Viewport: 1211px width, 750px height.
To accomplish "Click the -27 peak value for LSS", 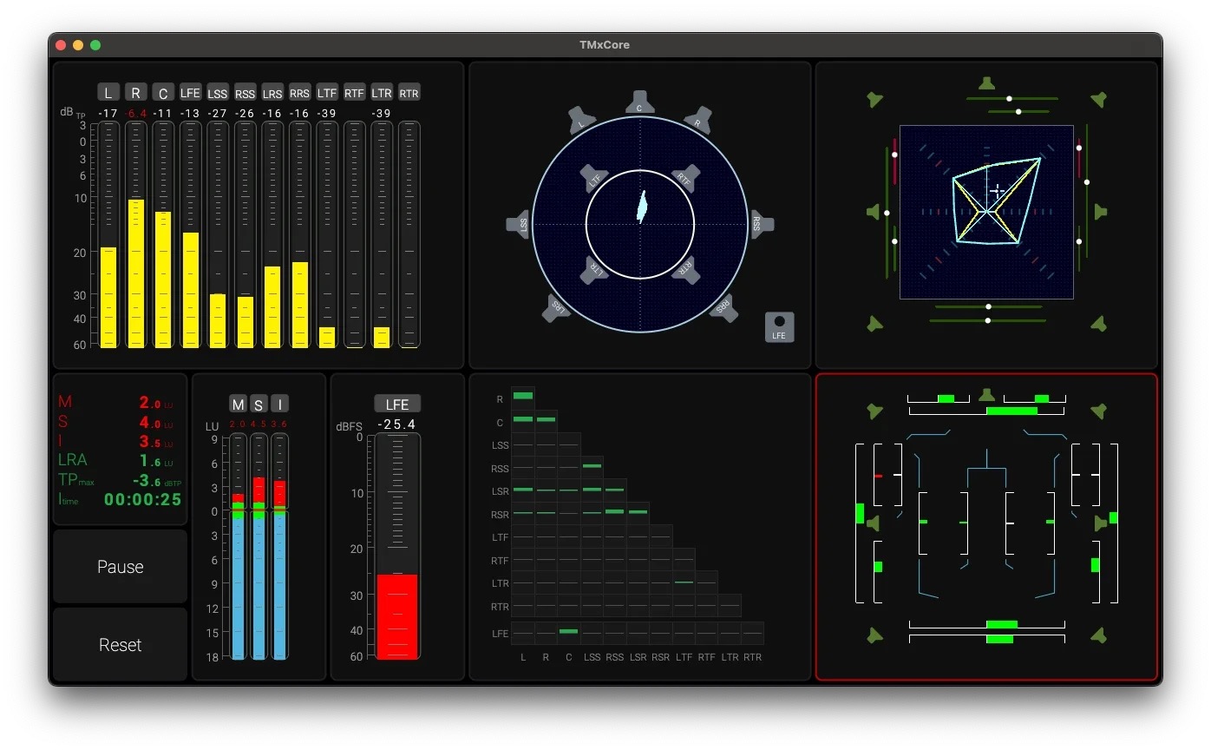I will coord(217,114).
